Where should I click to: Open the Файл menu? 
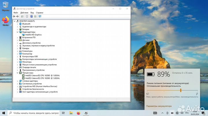pyautogui.click(x=16, y=13)
